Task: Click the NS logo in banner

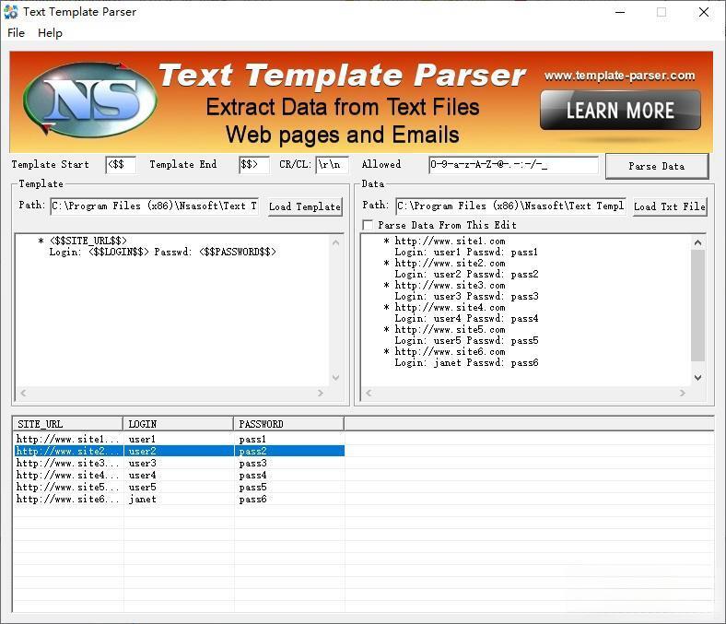Action: coord(89,100)
